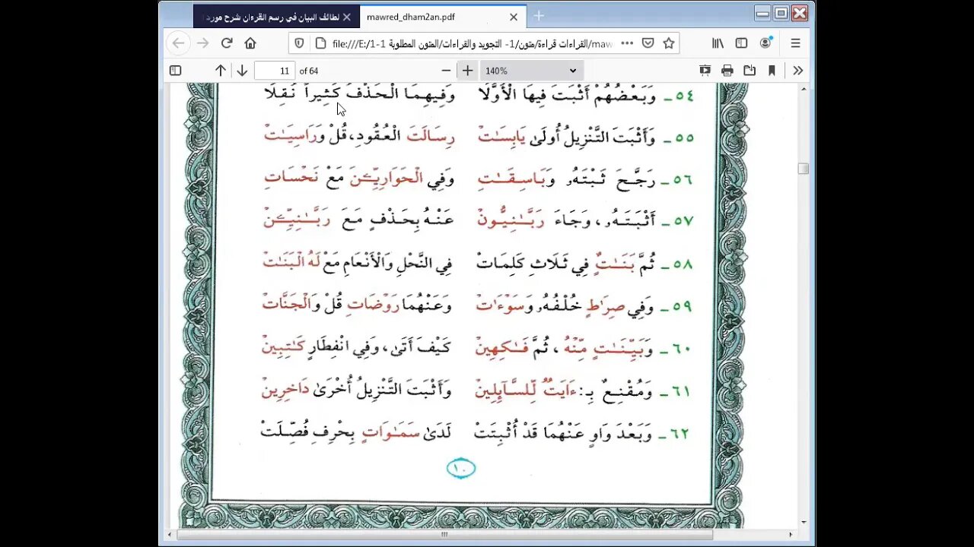
Task: Close the Arabic-titled tab
Action: click(x=347, y=17)
